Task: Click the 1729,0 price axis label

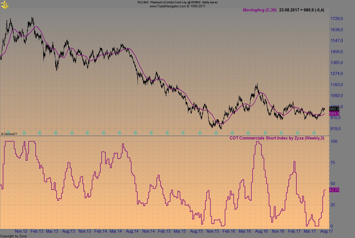Action: coord(337,19)
